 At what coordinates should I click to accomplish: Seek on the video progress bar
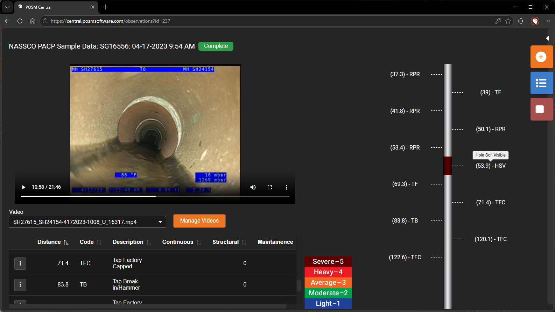[x=155, y=196]
